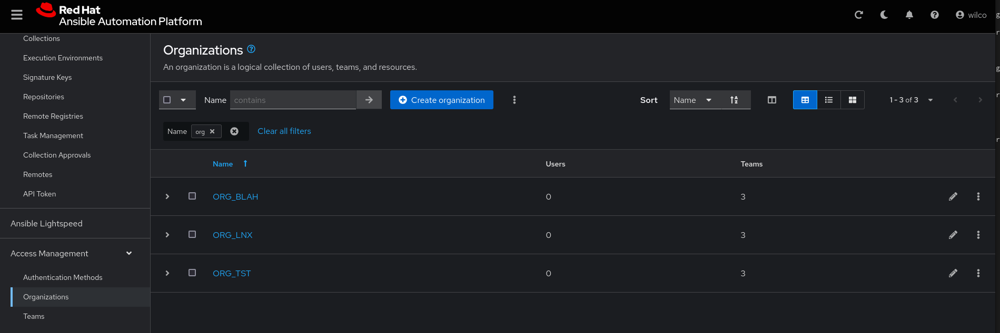Open the manage columns icon
This screenshot has width=1000, height=333.
[772, 100]
